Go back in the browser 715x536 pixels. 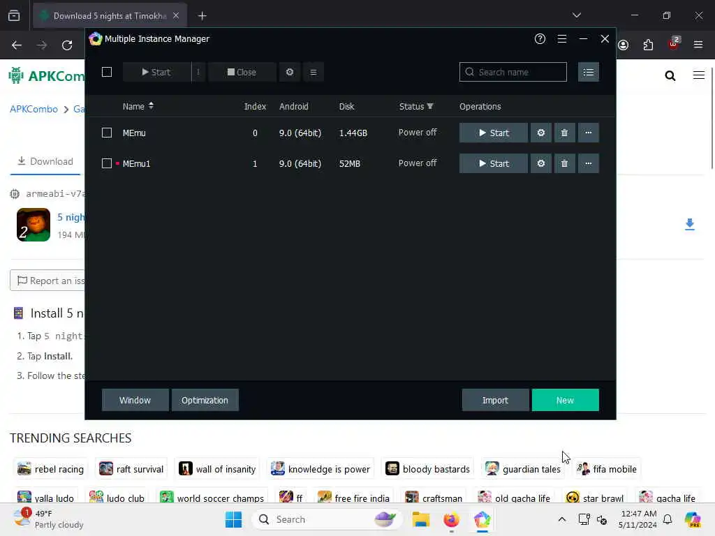17,45
